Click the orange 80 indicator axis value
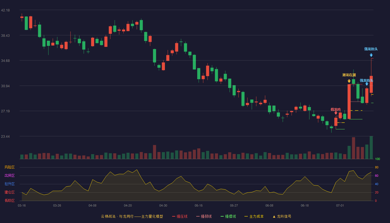The width and height of the screenshot is (390, 223). click(377, 167)
